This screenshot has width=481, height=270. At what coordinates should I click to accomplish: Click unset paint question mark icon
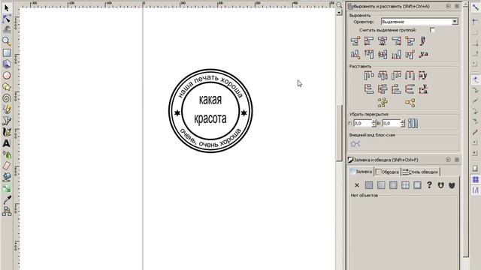[429, 185]
